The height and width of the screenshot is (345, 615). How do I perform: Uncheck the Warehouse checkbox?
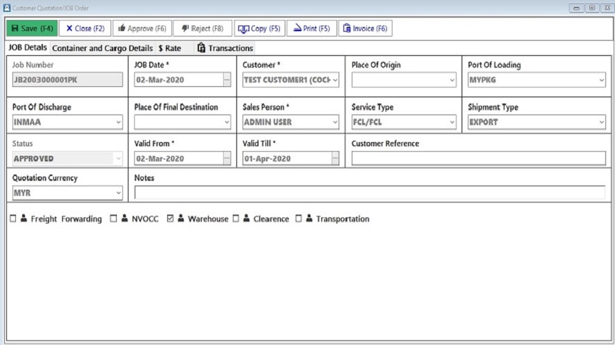(x=170, y=219)
